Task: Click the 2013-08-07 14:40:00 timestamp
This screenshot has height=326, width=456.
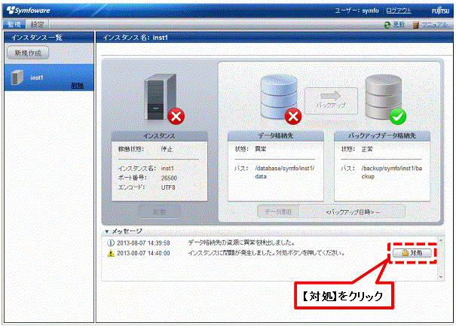Action: click(x=143, y=254)
